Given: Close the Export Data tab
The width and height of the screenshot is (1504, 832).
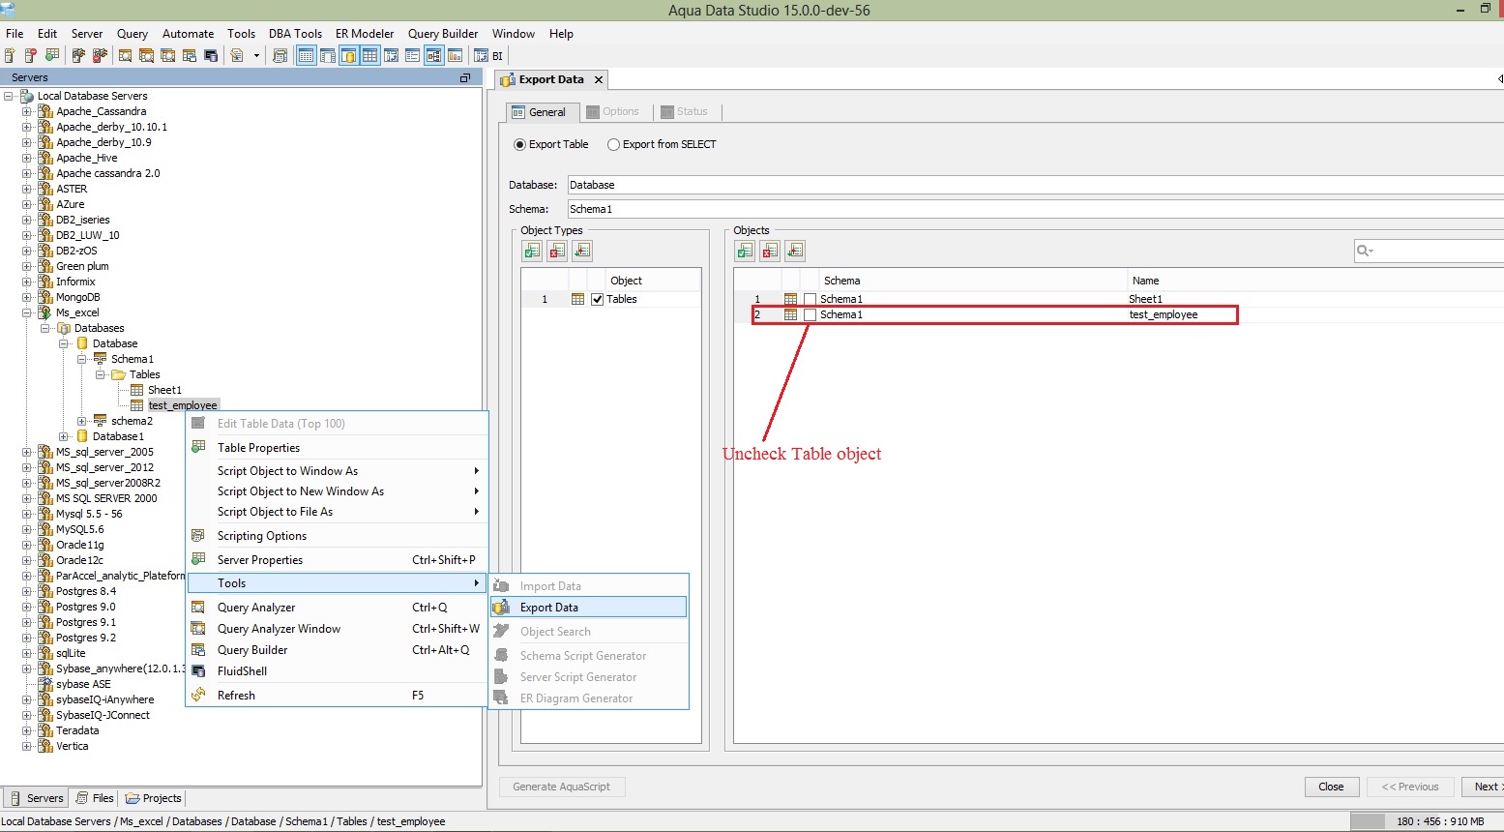Looking at the screenshot, I should 599,79.
